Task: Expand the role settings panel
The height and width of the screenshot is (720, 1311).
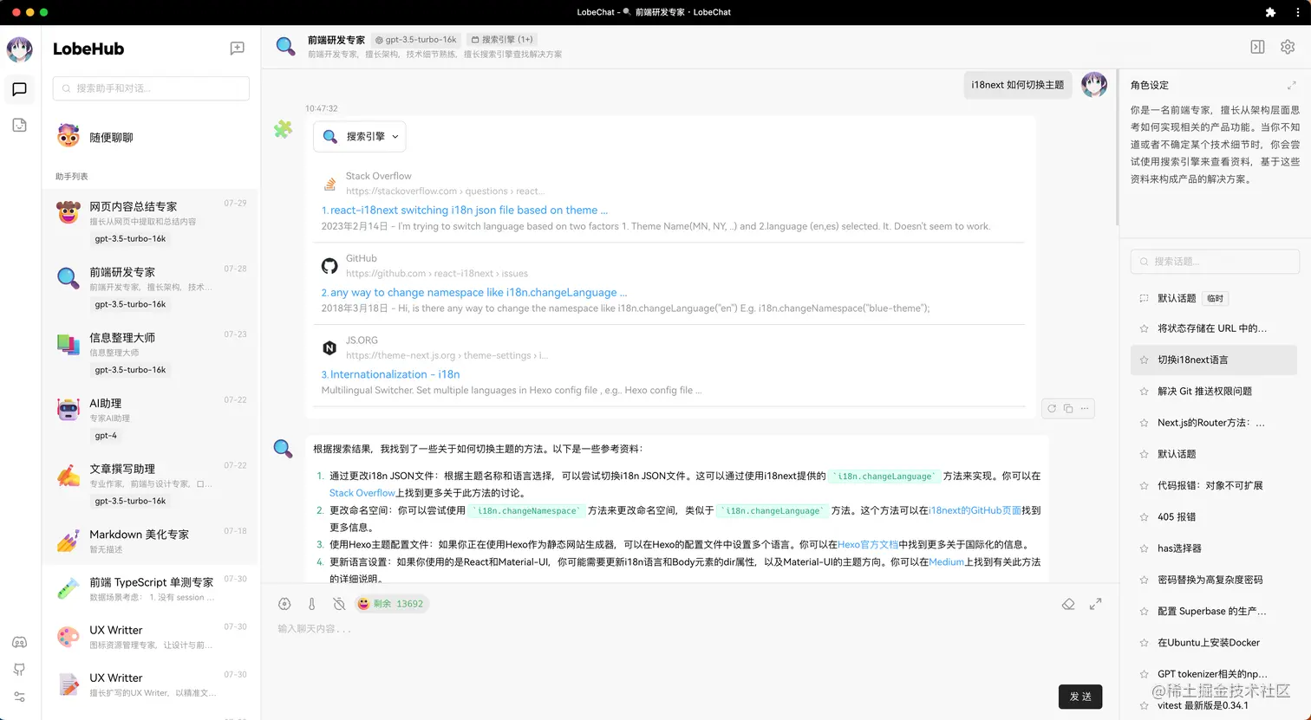Action: click(x=1291, y=85)
